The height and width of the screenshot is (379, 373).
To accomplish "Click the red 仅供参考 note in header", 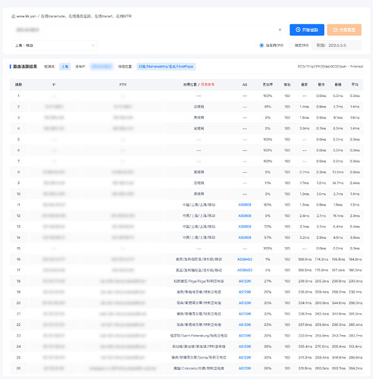I will pos(208,85).
